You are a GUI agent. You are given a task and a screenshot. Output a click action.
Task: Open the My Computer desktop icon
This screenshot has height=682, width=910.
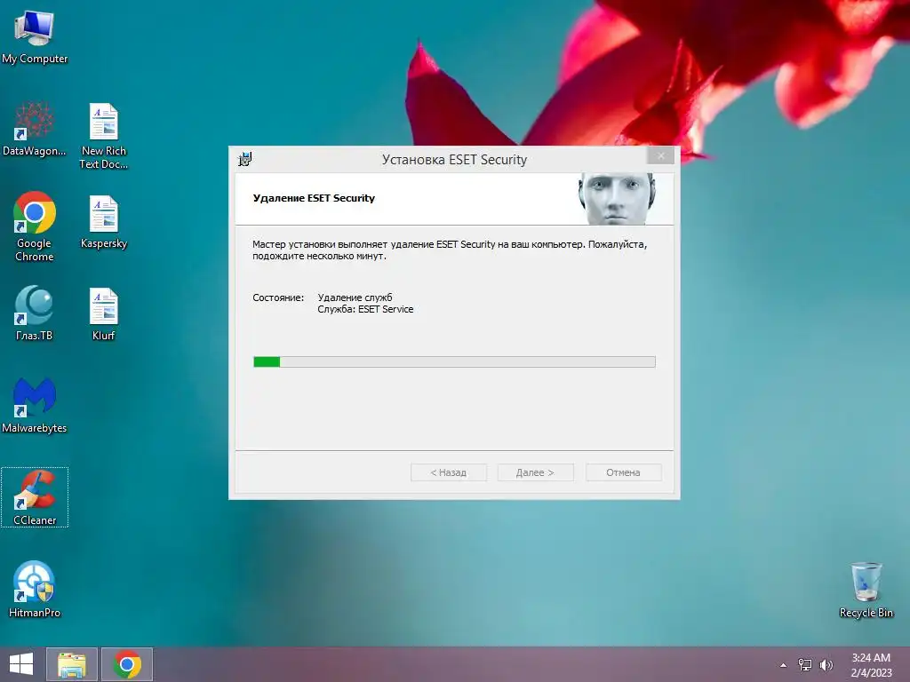pos(35,36)
